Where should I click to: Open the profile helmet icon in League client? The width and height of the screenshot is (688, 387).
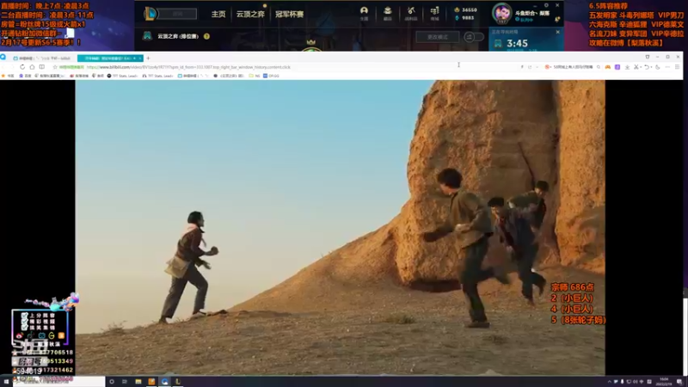tap(364, 12)
